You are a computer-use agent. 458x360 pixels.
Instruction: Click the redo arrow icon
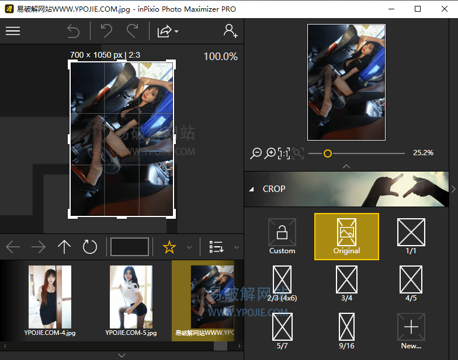pyautogui.click(x=133, y=31)
